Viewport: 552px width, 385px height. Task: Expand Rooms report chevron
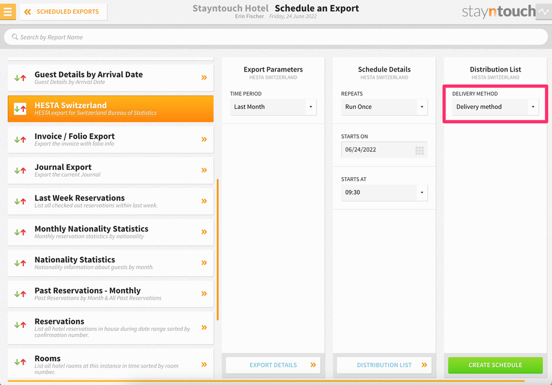(204, 365)
